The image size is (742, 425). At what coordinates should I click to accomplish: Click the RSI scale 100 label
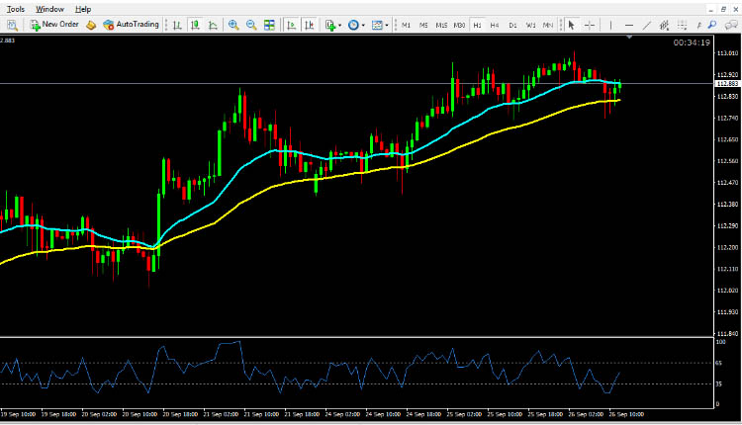coord(720,342)
